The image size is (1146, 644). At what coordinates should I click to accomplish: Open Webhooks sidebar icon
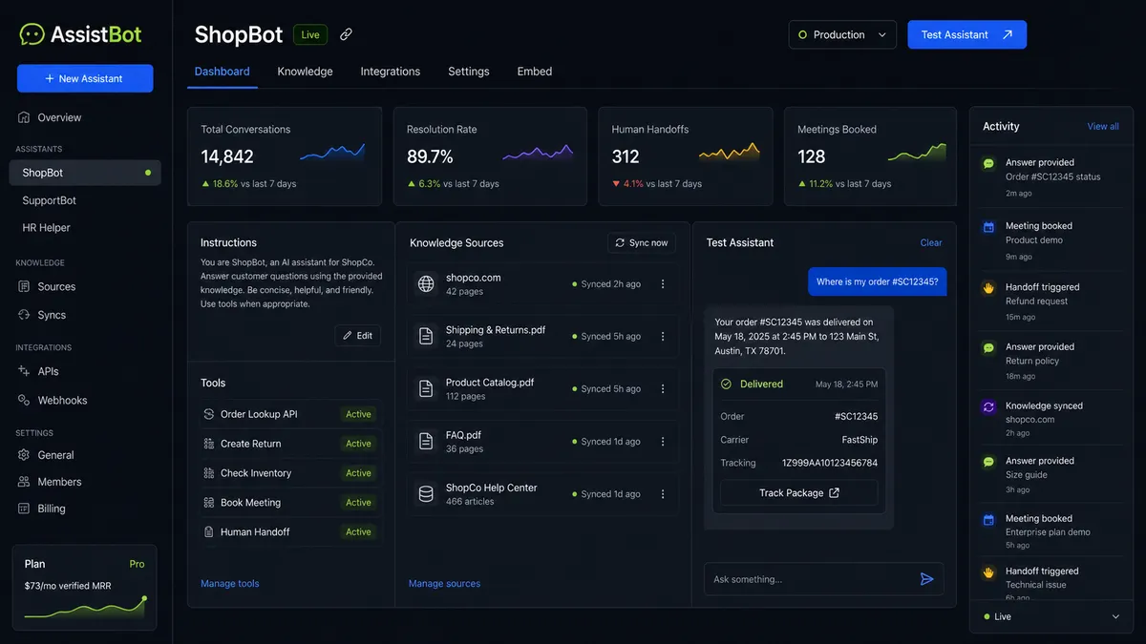coord(25,400)
